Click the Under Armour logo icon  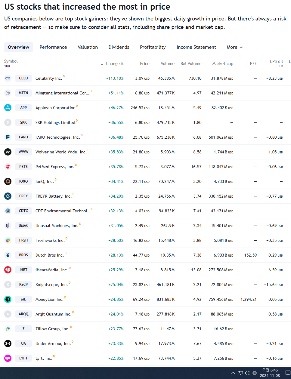click(x=8, y=344)
